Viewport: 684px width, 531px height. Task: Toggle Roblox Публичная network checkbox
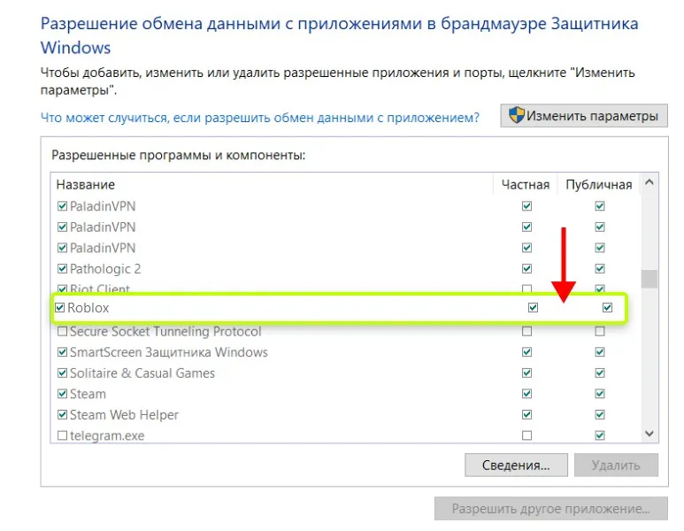tap(607, 308)
